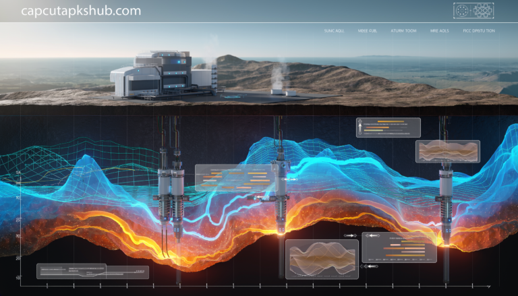Click the bottom left track panel slider
Image resolution: width=518 pixels, height=296 pixels.
(93, 272)
